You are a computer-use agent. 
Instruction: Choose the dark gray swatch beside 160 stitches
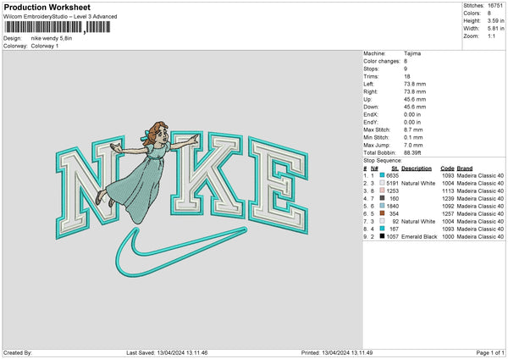point(383,197)
